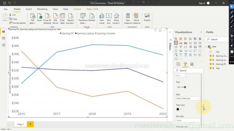This screenshot has height=131, width=234.
Task: Select the stacked bar chart visual
Action: click(176, 39)
